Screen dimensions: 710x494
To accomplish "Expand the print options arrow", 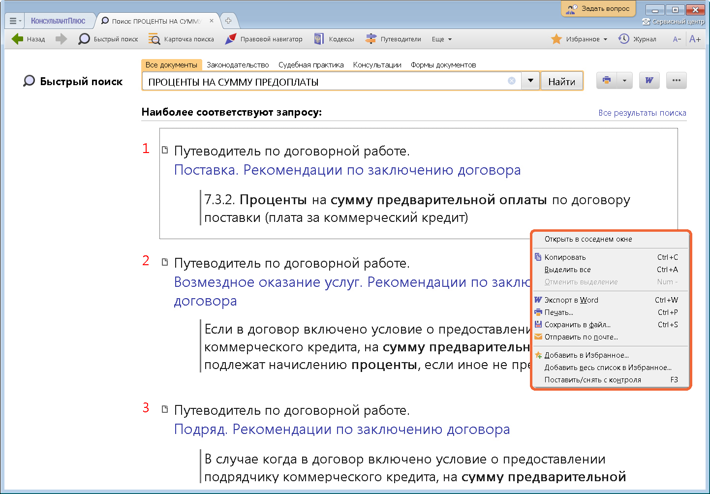I will pos(624,80).
